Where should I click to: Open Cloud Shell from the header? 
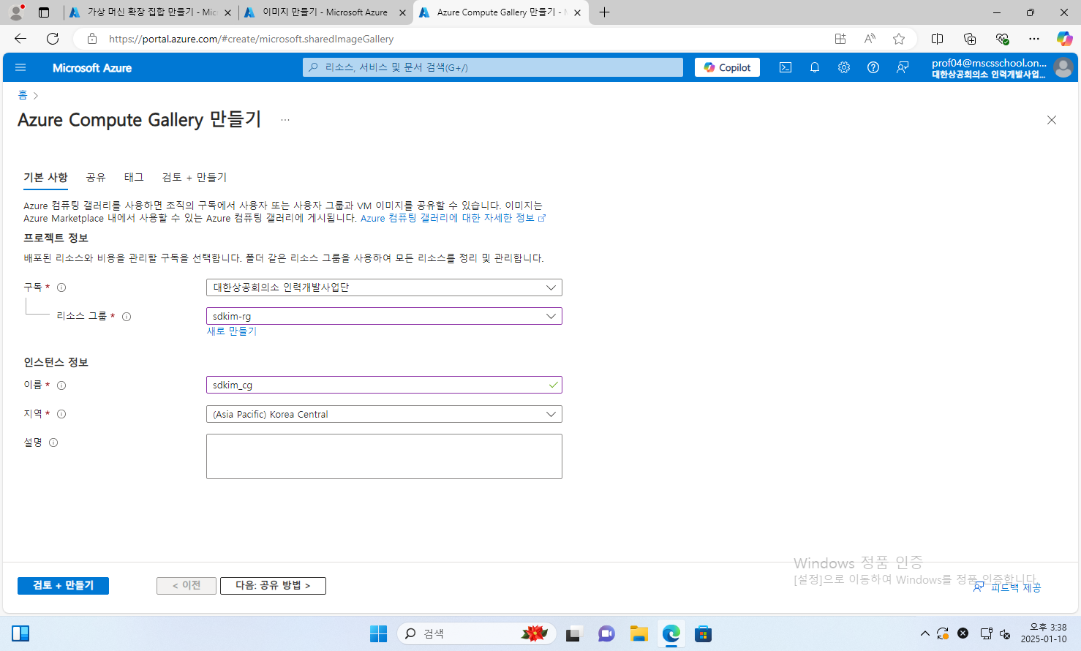tap(786, 67)
